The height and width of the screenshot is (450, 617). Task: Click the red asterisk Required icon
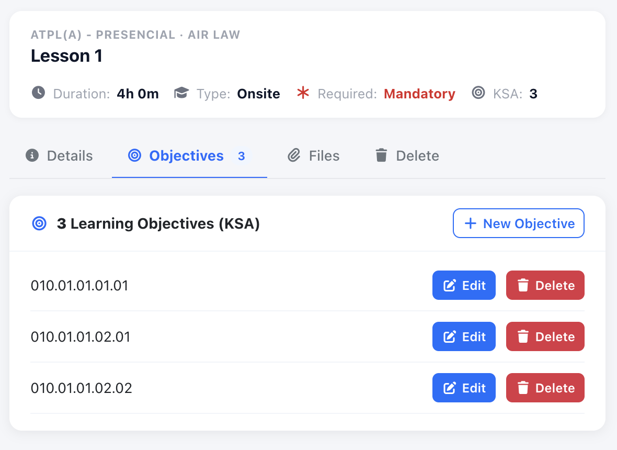[303, 93]
